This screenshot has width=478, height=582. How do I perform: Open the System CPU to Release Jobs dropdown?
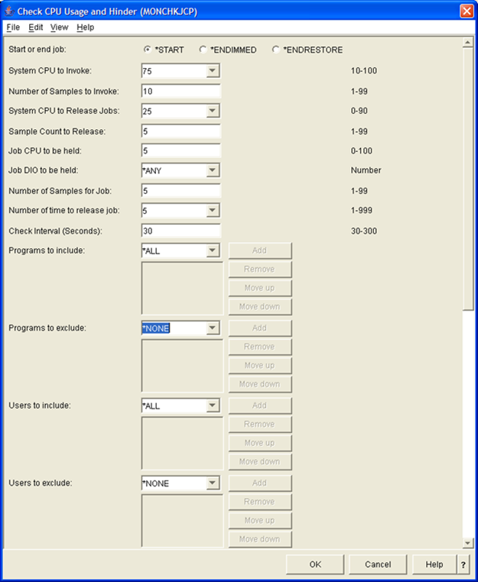pos(213,112)
